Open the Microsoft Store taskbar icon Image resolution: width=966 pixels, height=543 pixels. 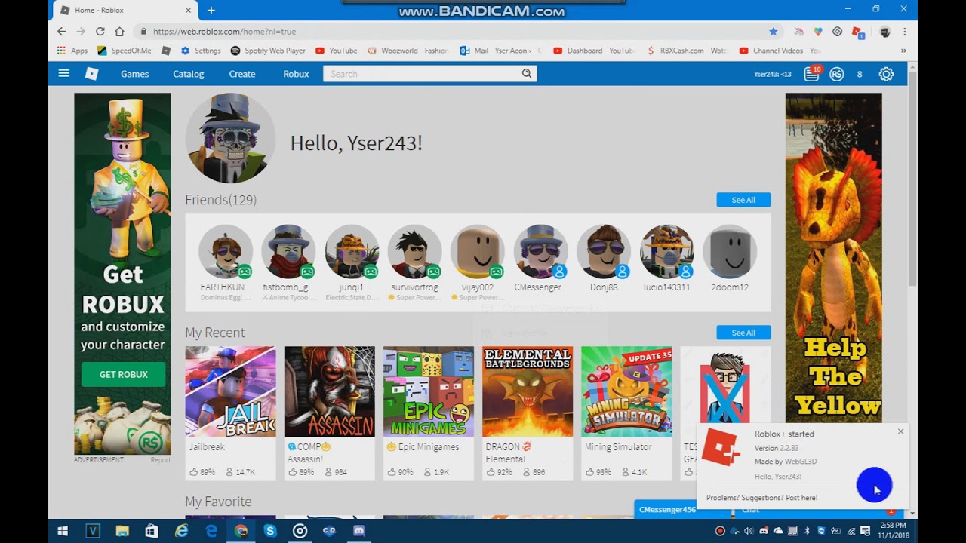pyautogui.click(x=152, y=531)
